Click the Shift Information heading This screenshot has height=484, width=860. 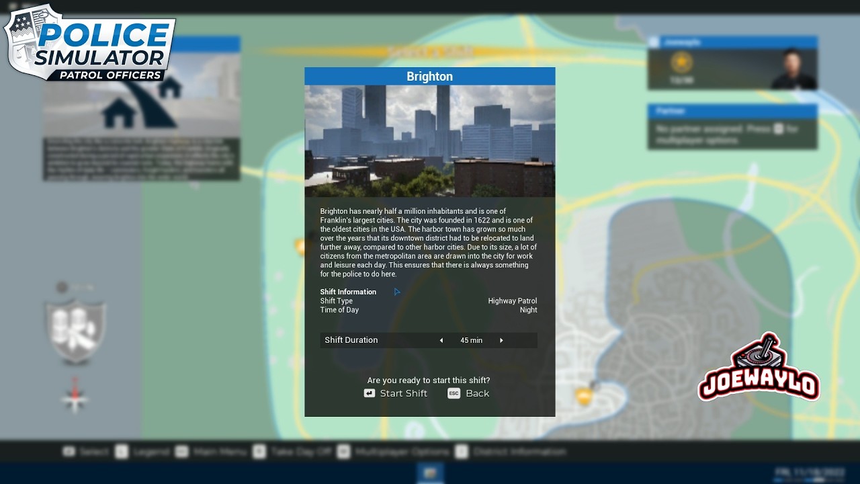[x=348, y=292]
